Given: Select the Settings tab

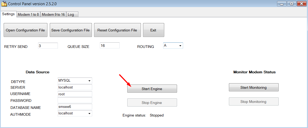Looking at the screenshot, I should [8, 14].
